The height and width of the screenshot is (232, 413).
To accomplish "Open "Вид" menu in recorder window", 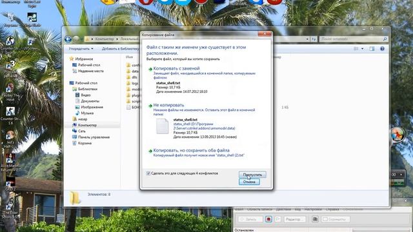I will 297,209.
